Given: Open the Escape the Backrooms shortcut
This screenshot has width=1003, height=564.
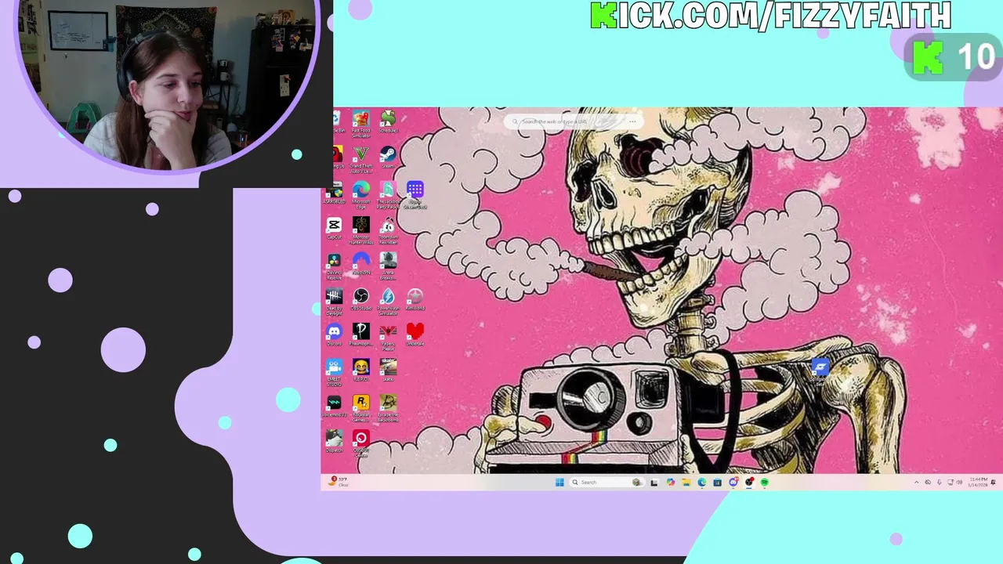Looking at the screenshot, I should click(388, 408).
